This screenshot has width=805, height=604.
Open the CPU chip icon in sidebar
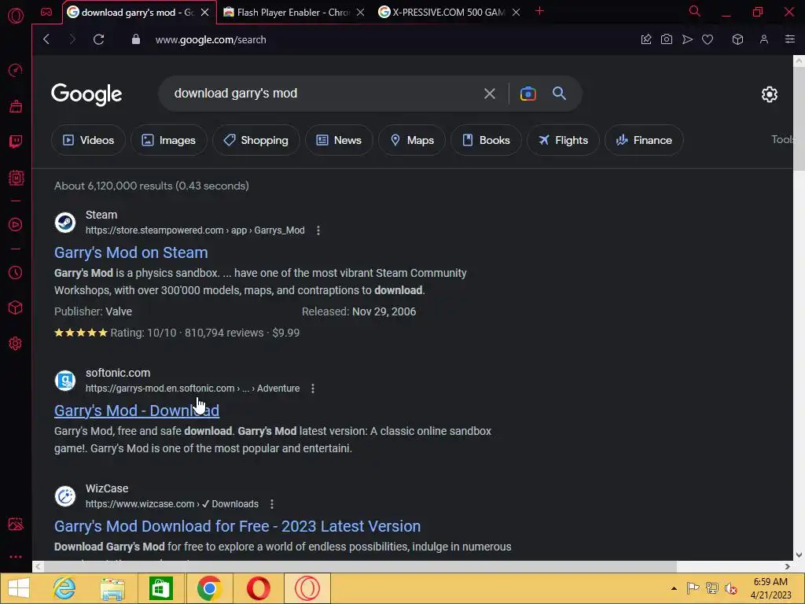point(16,178)
